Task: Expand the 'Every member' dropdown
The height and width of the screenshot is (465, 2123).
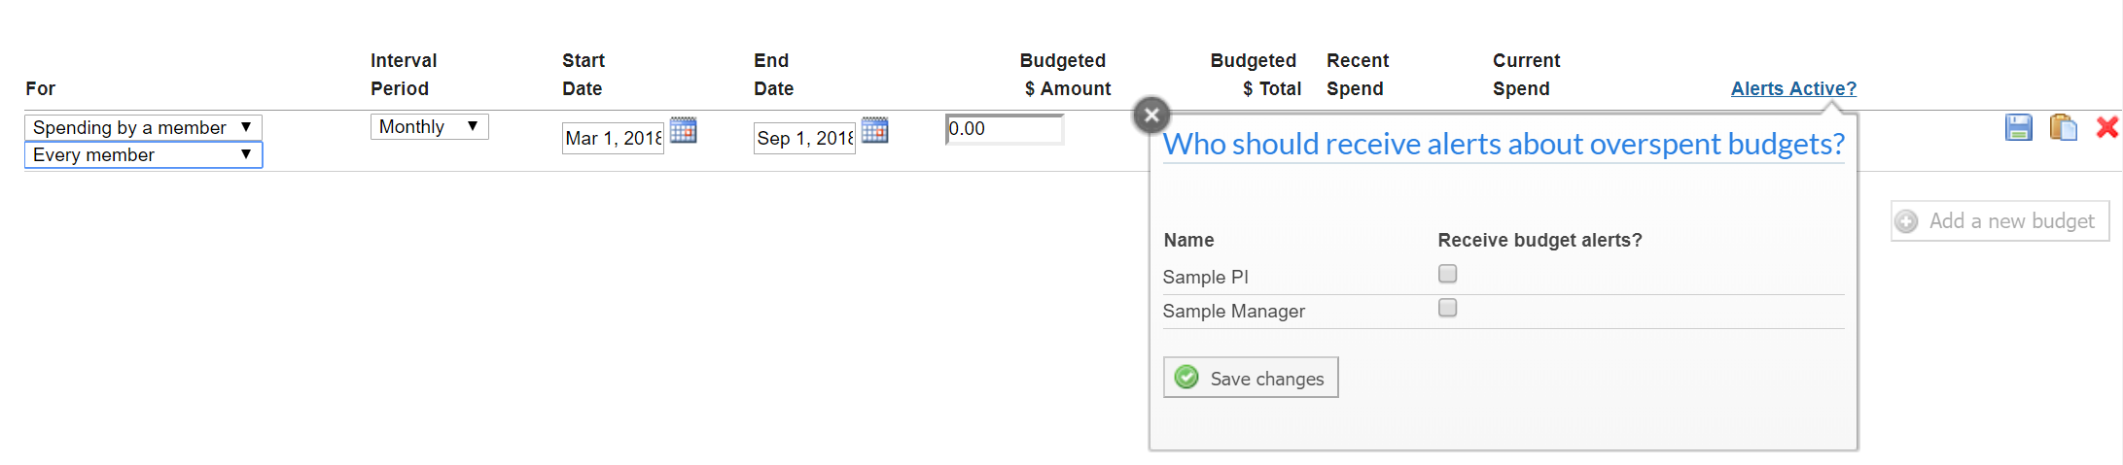Action: (143, 154)
